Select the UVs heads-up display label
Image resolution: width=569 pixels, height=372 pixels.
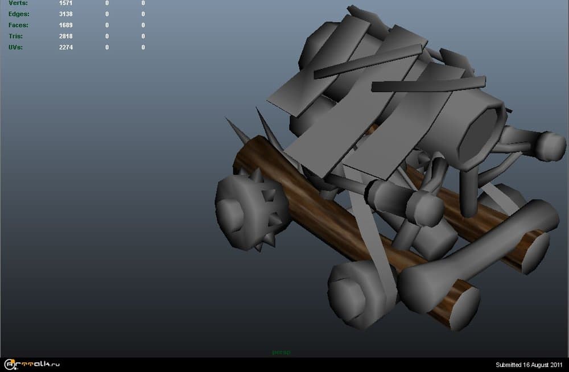(x=15, y=47)
